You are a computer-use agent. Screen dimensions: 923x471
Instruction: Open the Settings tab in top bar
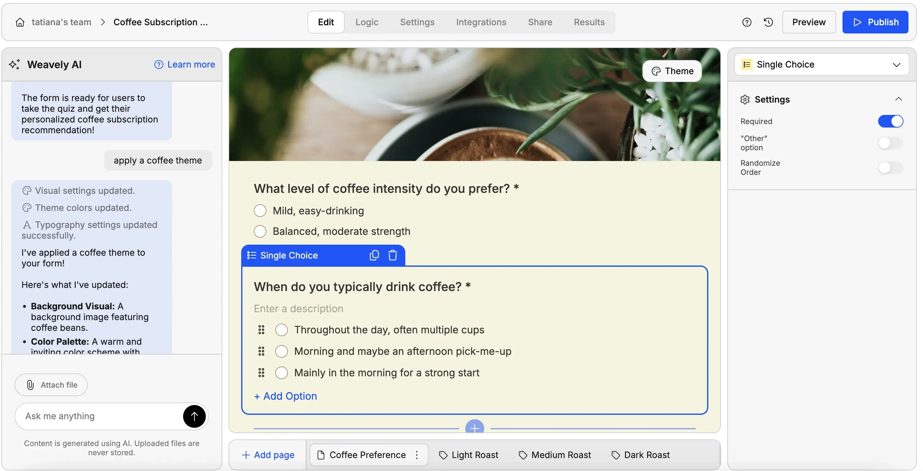click(x=417, y=22)
